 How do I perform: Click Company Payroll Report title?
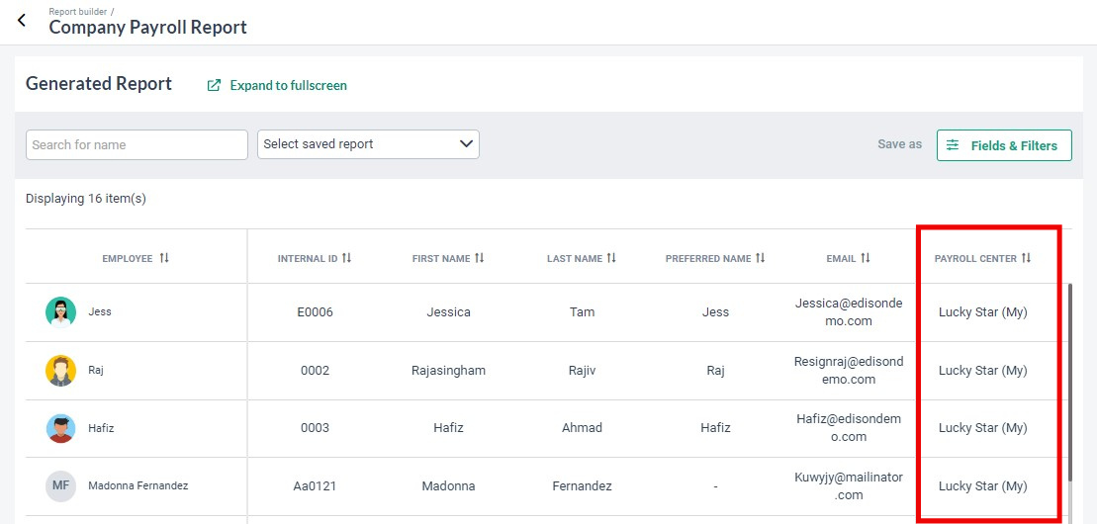147,28
